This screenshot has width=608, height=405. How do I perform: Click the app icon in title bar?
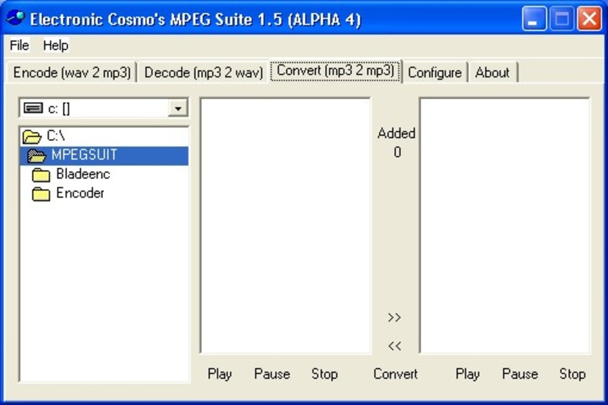pyautogui.click(x=16, y=18)
